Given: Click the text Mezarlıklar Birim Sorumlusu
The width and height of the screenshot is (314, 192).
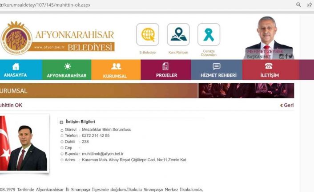Looking at the screenshot, I should click(x=107, y=130).
